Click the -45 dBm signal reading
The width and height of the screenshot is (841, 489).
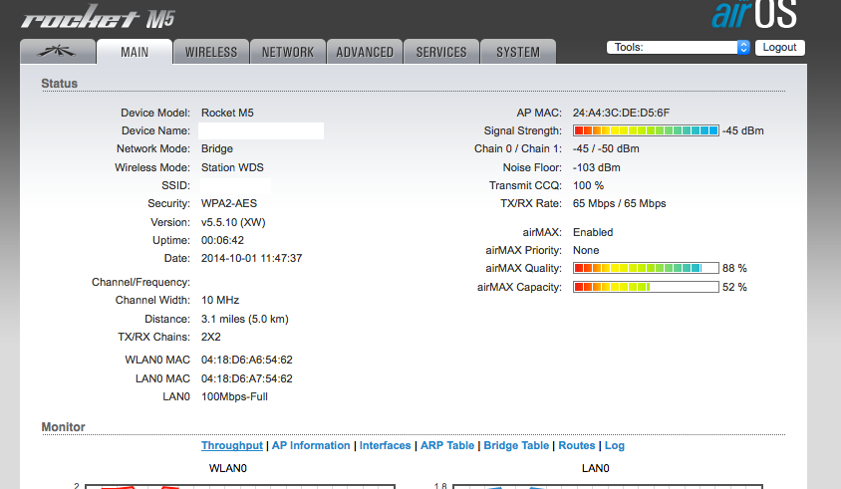point(742,130)
